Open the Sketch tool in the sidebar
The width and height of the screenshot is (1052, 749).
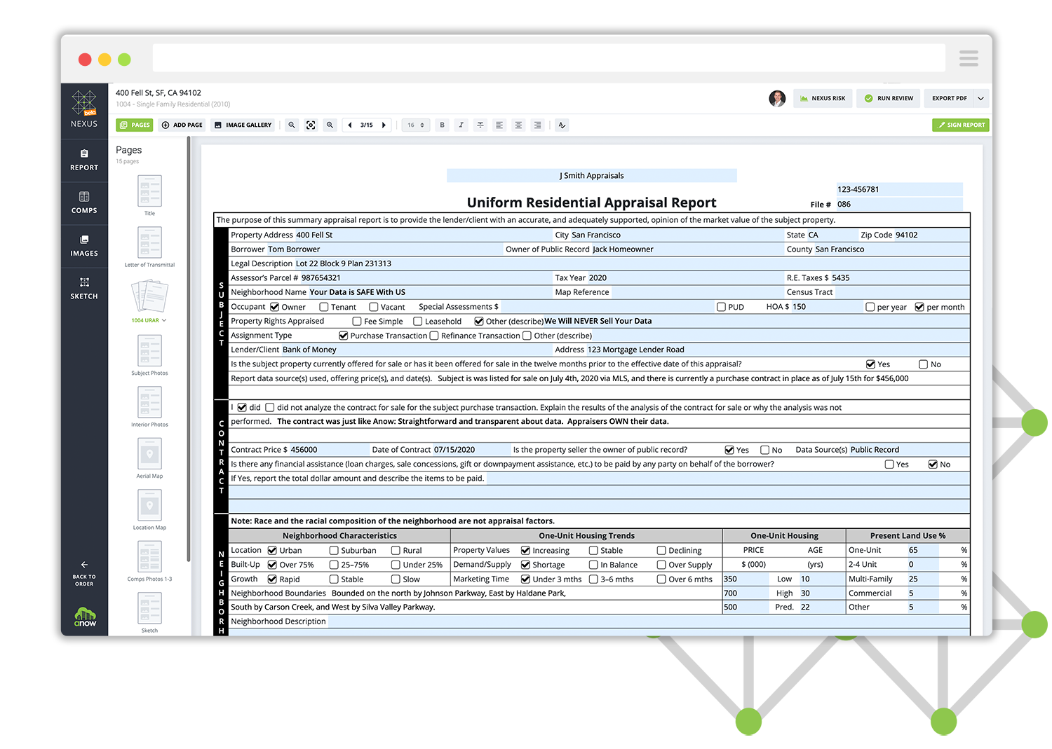(84, 289)
